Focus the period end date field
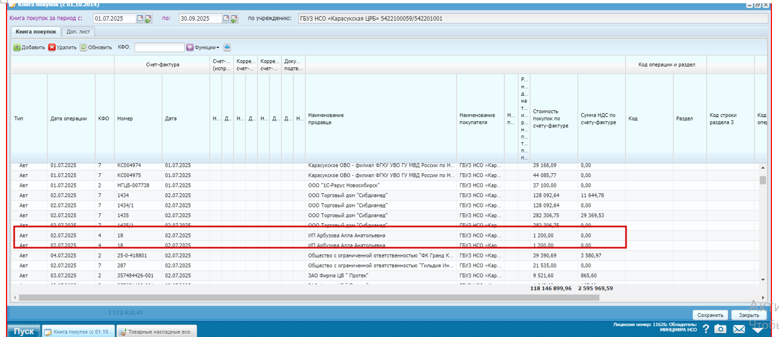The image size is (779, 337). coord(200,19)
